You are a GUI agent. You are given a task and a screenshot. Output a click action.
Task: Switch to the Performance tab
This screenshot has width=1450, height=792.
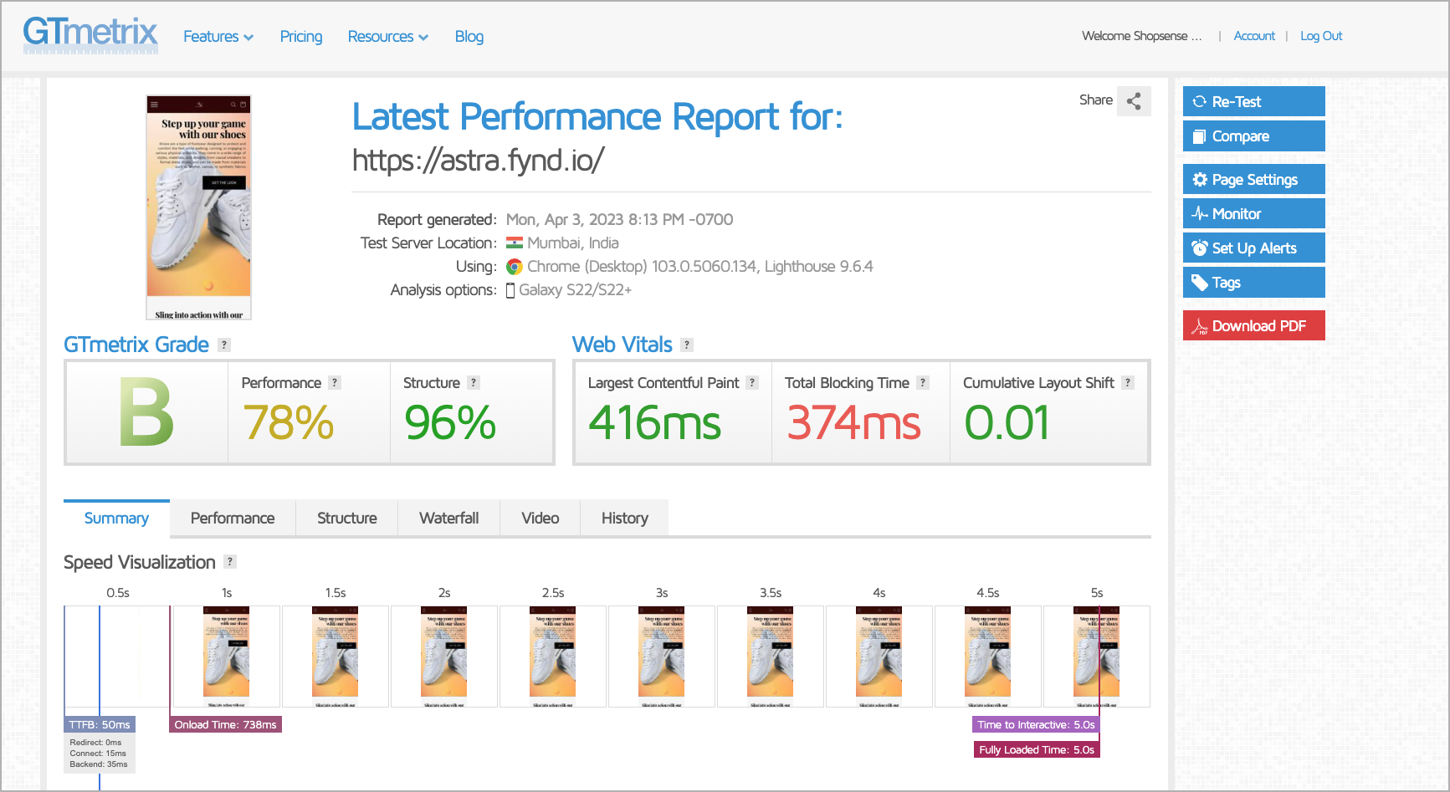pyautogui.click(x=233, y=519)
